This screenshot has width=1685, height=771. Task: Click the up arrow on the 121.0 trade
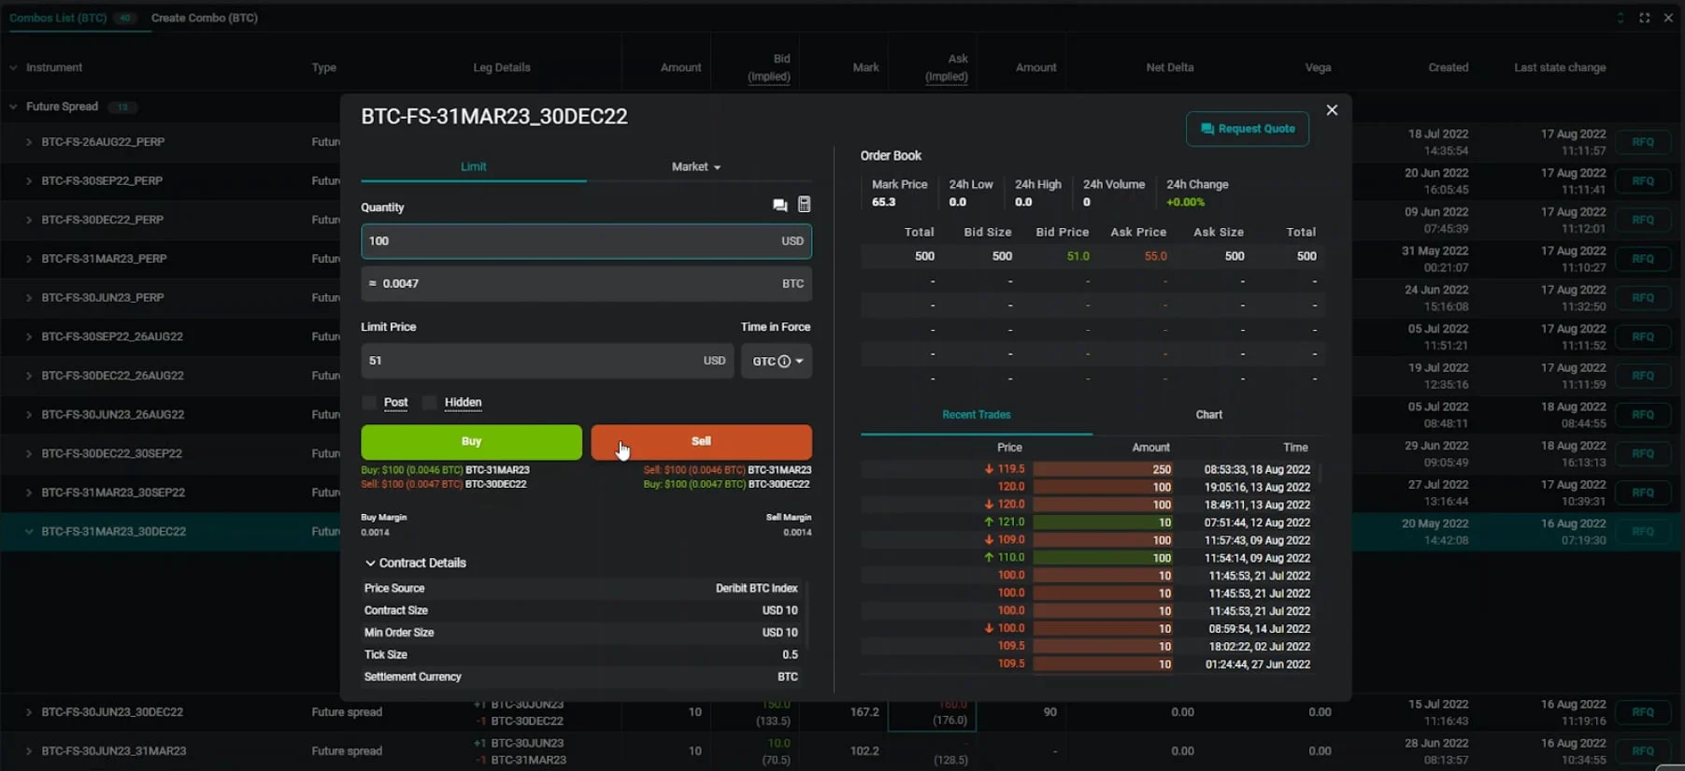click(x=989, y=522)
